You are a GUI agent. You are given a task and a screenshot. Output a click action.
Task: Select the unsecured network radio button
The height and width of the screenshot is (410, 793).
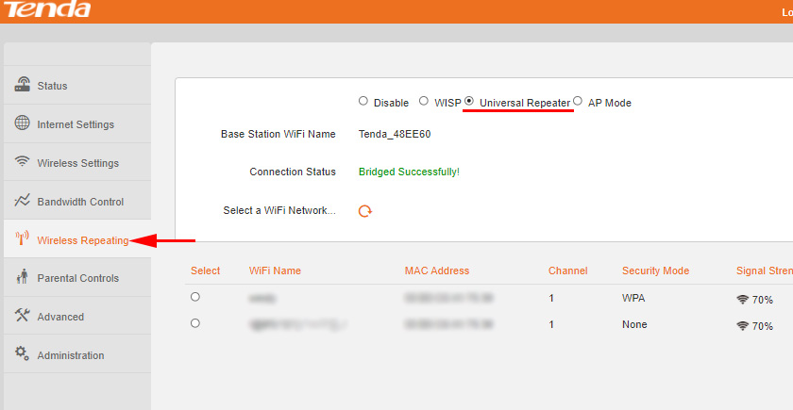click(195, 323)
